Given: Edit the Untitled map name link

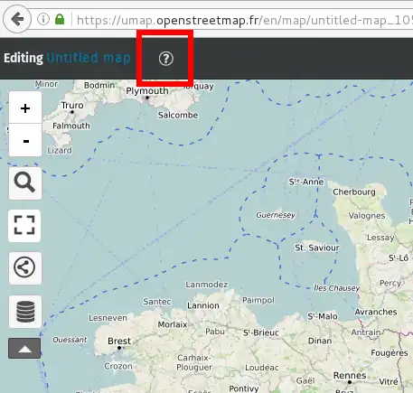Looking at the screenshot, I should tap(89, 58).
